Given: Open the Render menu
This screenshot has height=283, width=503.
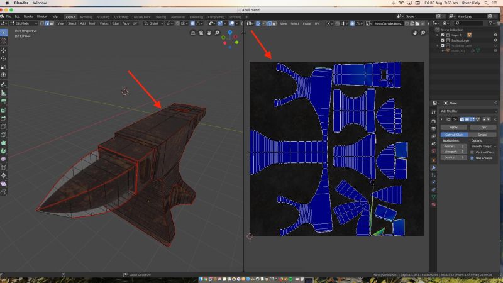Looking at the screenshot, I should tap(28, 16).
